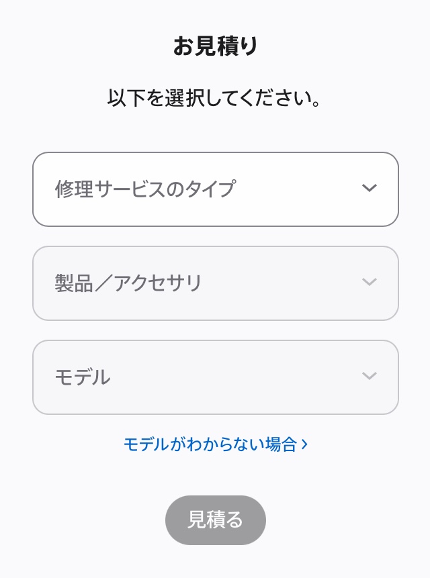This screenshot has width=430, height=578.
Task: Expand the 製品／アクセサリ dropdown
Action: pos(215,283)
